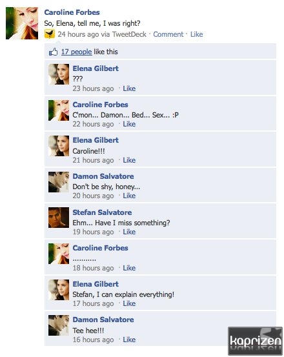The image size is (284, 357).
Task: Click the TweetDeck bird icon
Action: (x=50, y=34)
